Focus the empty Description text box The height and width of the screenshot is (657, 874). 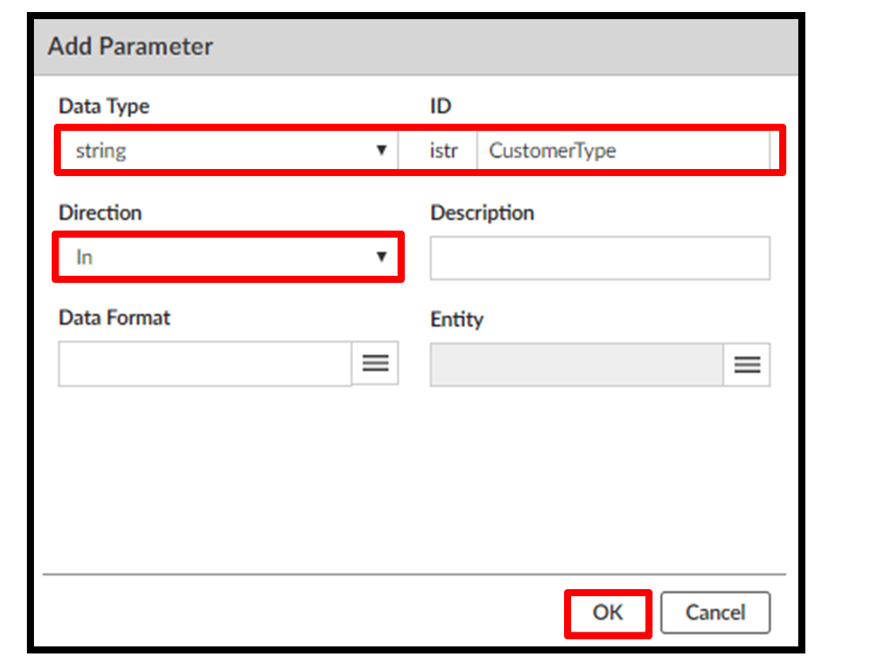[x=599, y=258]
